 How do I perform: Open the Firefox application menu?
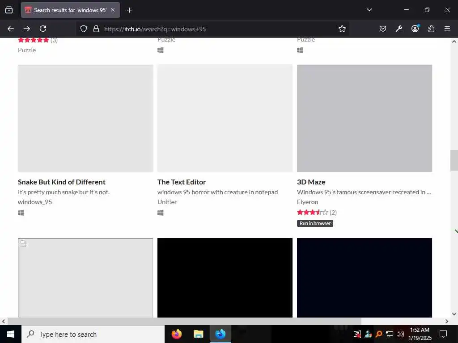tap(447, 29)
